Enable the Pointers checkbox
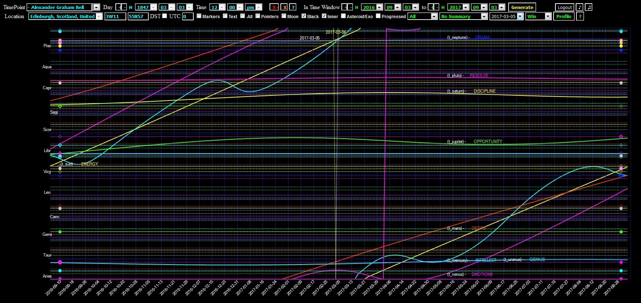This screenshot has height=303, width=641. (x=258, y=16)
